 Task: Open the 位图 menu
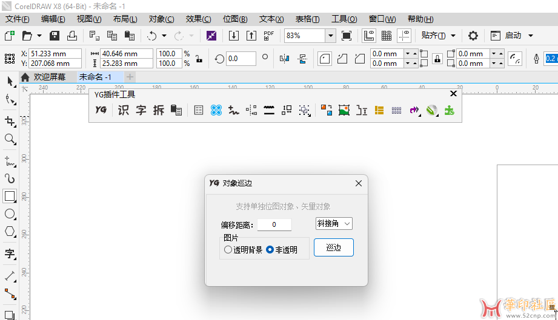(x=235, y=19)
